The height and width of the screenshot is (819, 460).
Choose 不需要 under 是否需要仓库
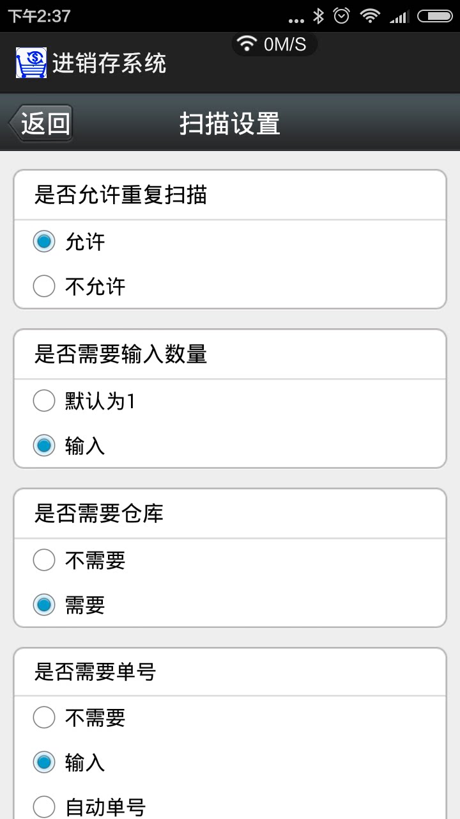(44, 561)
